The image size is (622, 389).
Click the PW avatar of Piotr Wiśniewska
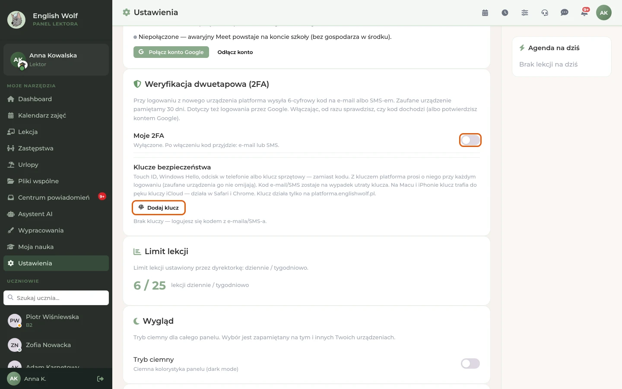[x=15, y=321]
